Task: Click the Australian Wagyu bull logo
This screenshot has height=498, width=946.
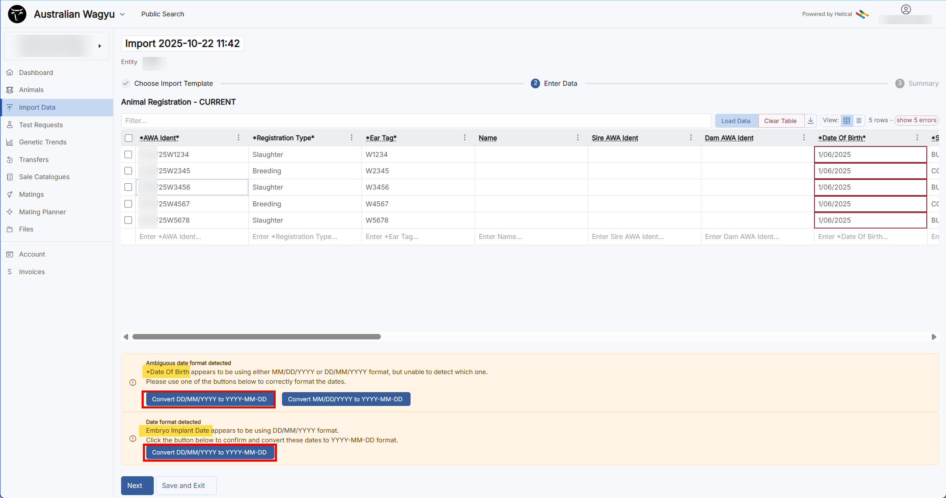Action: (17, 14)
